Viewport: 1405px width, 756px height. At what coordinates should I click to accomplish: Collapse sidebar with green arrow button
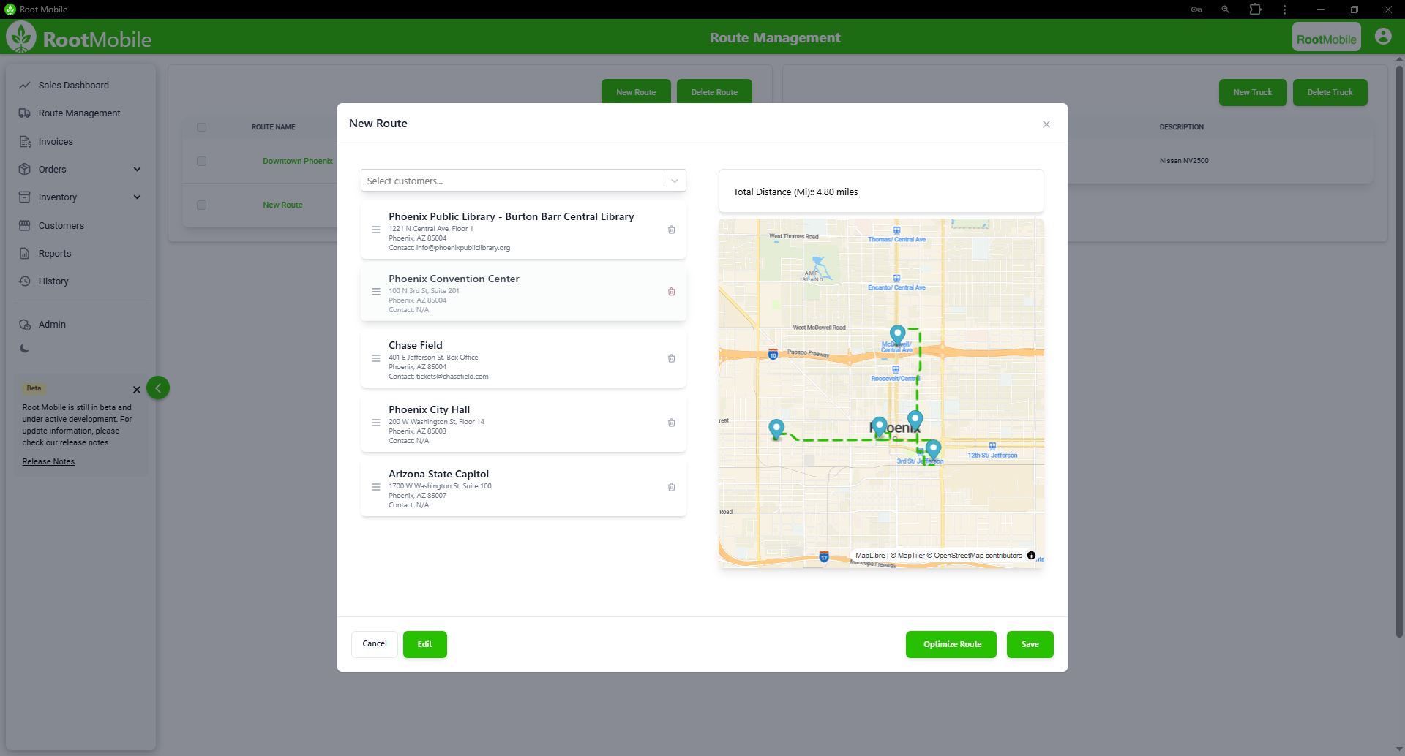[158, 388]
